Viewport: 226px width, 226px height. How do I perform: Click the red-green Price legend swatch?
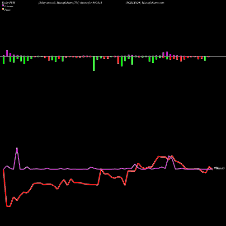3,9
